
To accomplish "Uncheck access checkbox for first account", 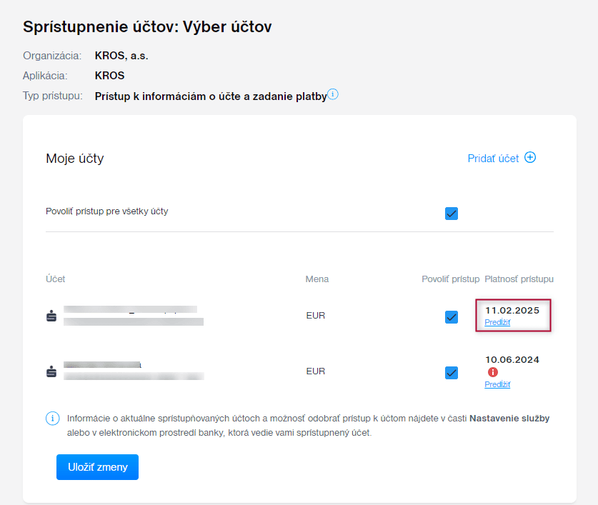I will point(451,316).
